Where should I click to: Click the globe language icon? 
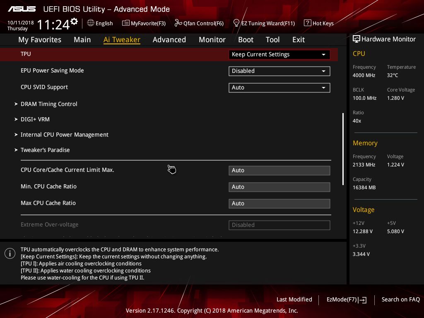click(x=91, y=23)
